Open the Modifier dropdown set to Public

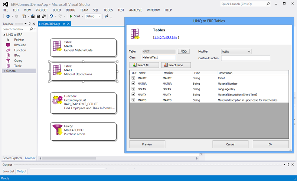236,51
